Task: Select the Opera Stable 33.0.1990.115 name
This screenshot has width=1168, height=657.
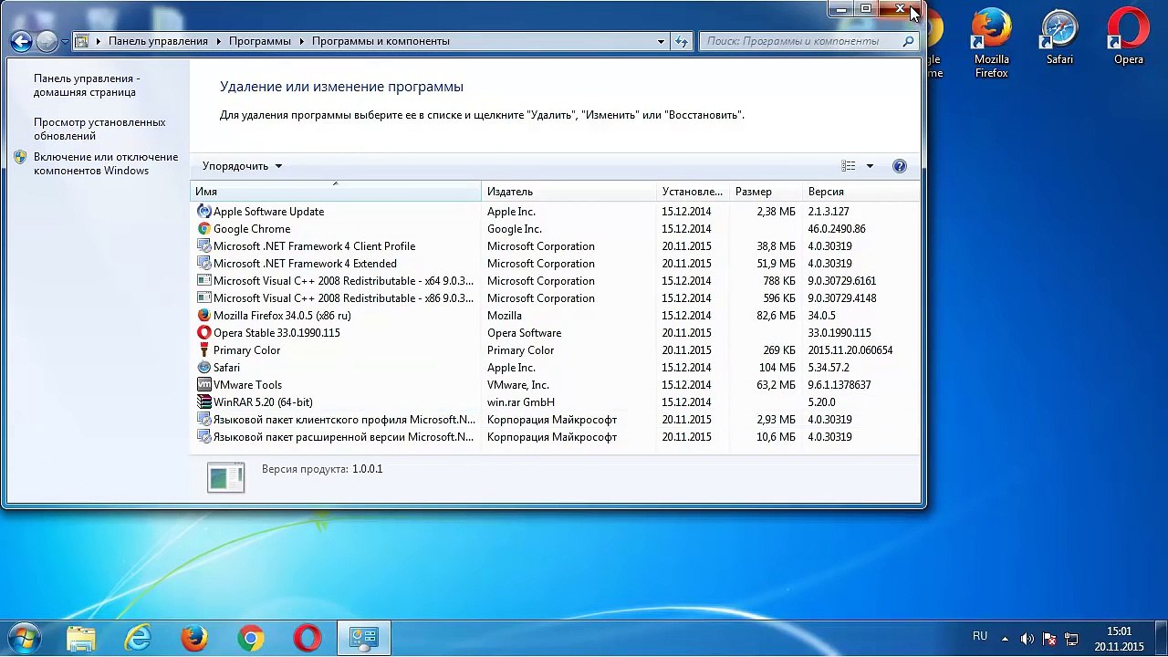Action: (x=276, y=333)
